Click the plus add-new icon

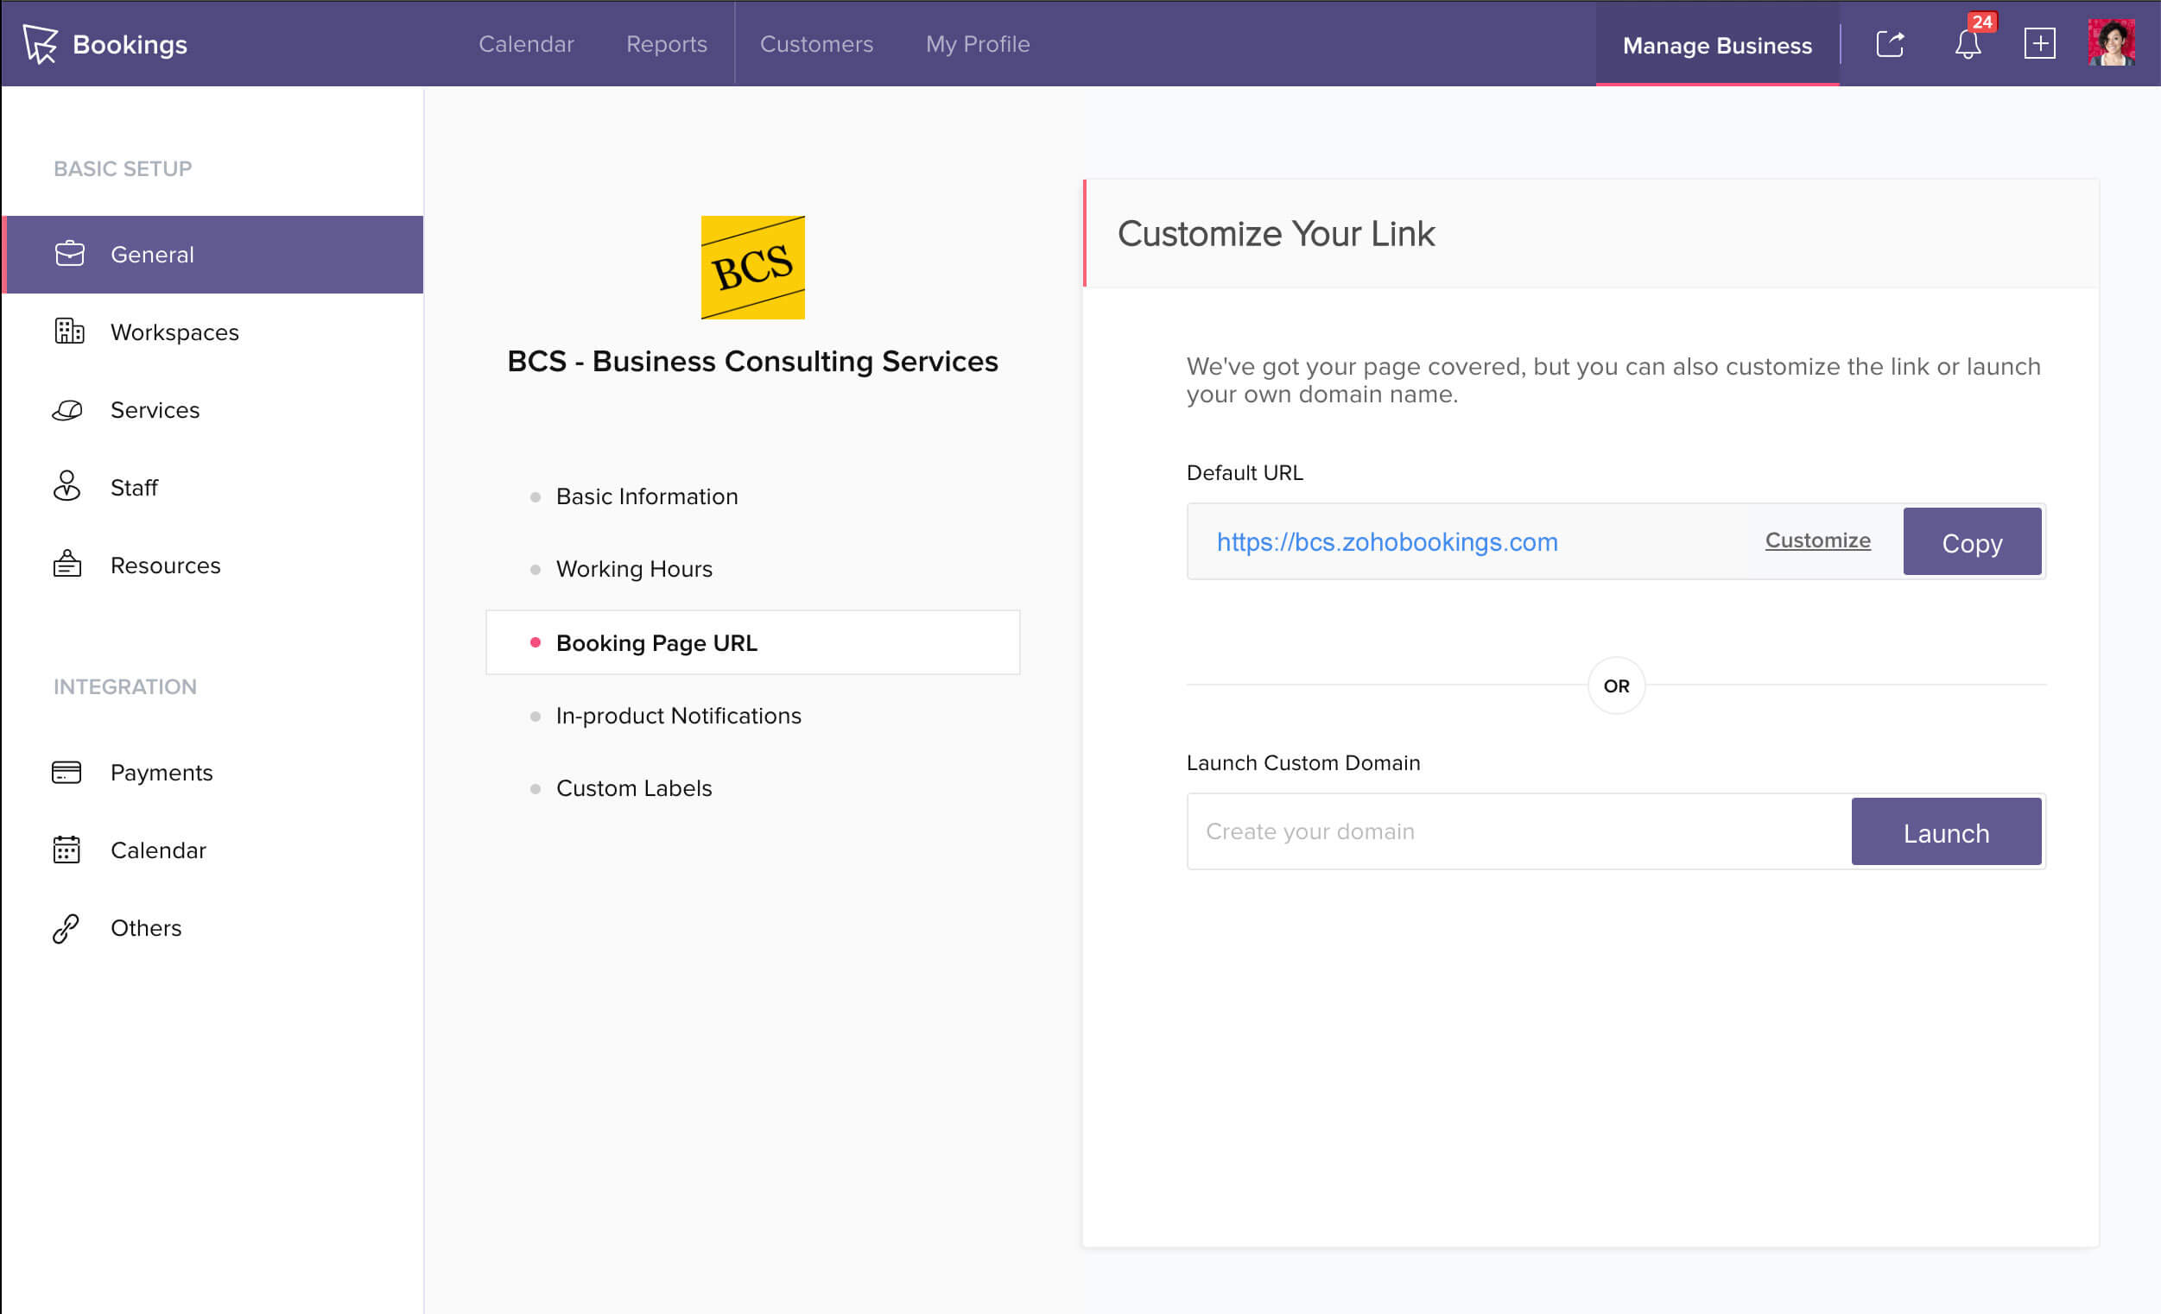pos(2039,44)
